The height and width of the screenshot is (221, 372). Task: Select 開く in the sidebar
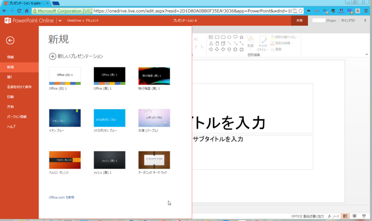19,77
